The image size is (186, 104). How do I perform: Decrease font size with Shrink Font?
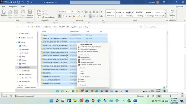(x=82, y=12)
